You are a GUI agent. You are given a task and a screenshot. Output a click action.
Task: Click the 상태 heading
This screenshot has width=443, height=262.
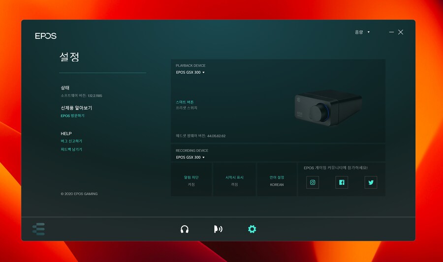click(x=65, y=87)
